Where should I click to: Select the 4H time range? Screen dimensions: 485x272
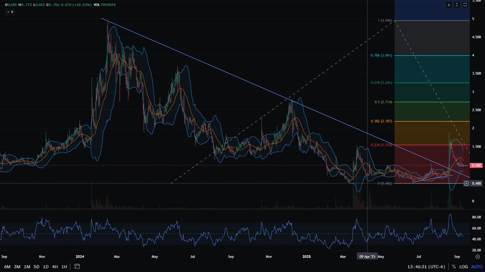[x=55, y=266]
